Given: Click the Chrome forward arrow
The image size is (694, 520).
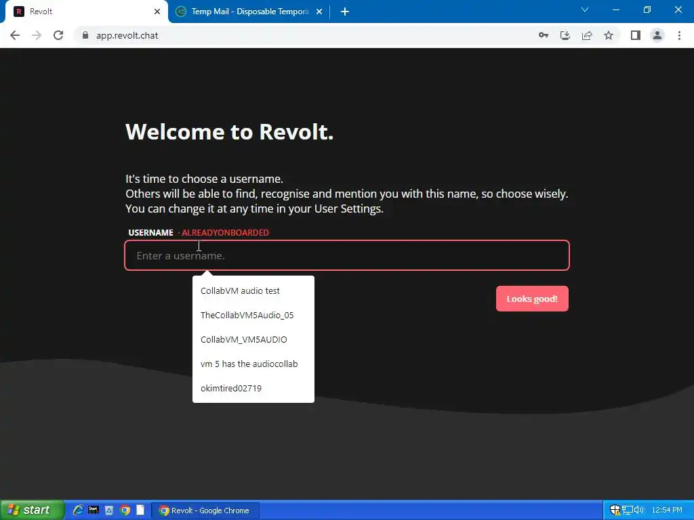Looking at the screenshot, I should pyautogui.click(x=37, y=35).
